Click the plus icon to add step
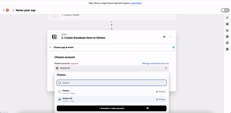The height and width of the screenshot is (113, 231). (112, 25)
